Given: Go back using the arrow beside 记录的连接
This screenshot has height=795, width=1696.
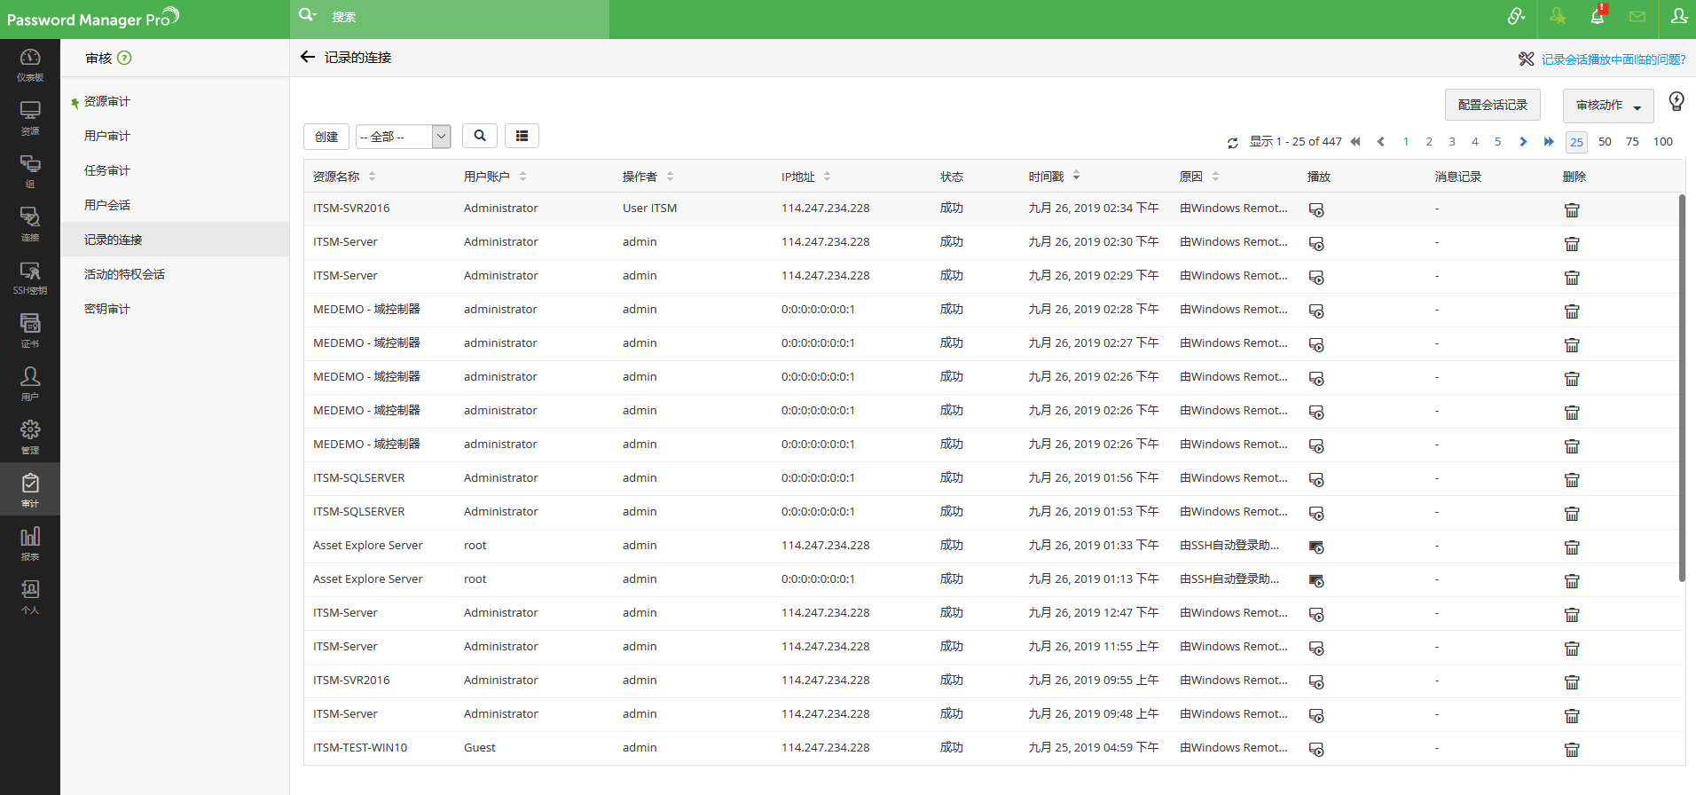Looking at the screenshot, I should click(x=308, y=58).
